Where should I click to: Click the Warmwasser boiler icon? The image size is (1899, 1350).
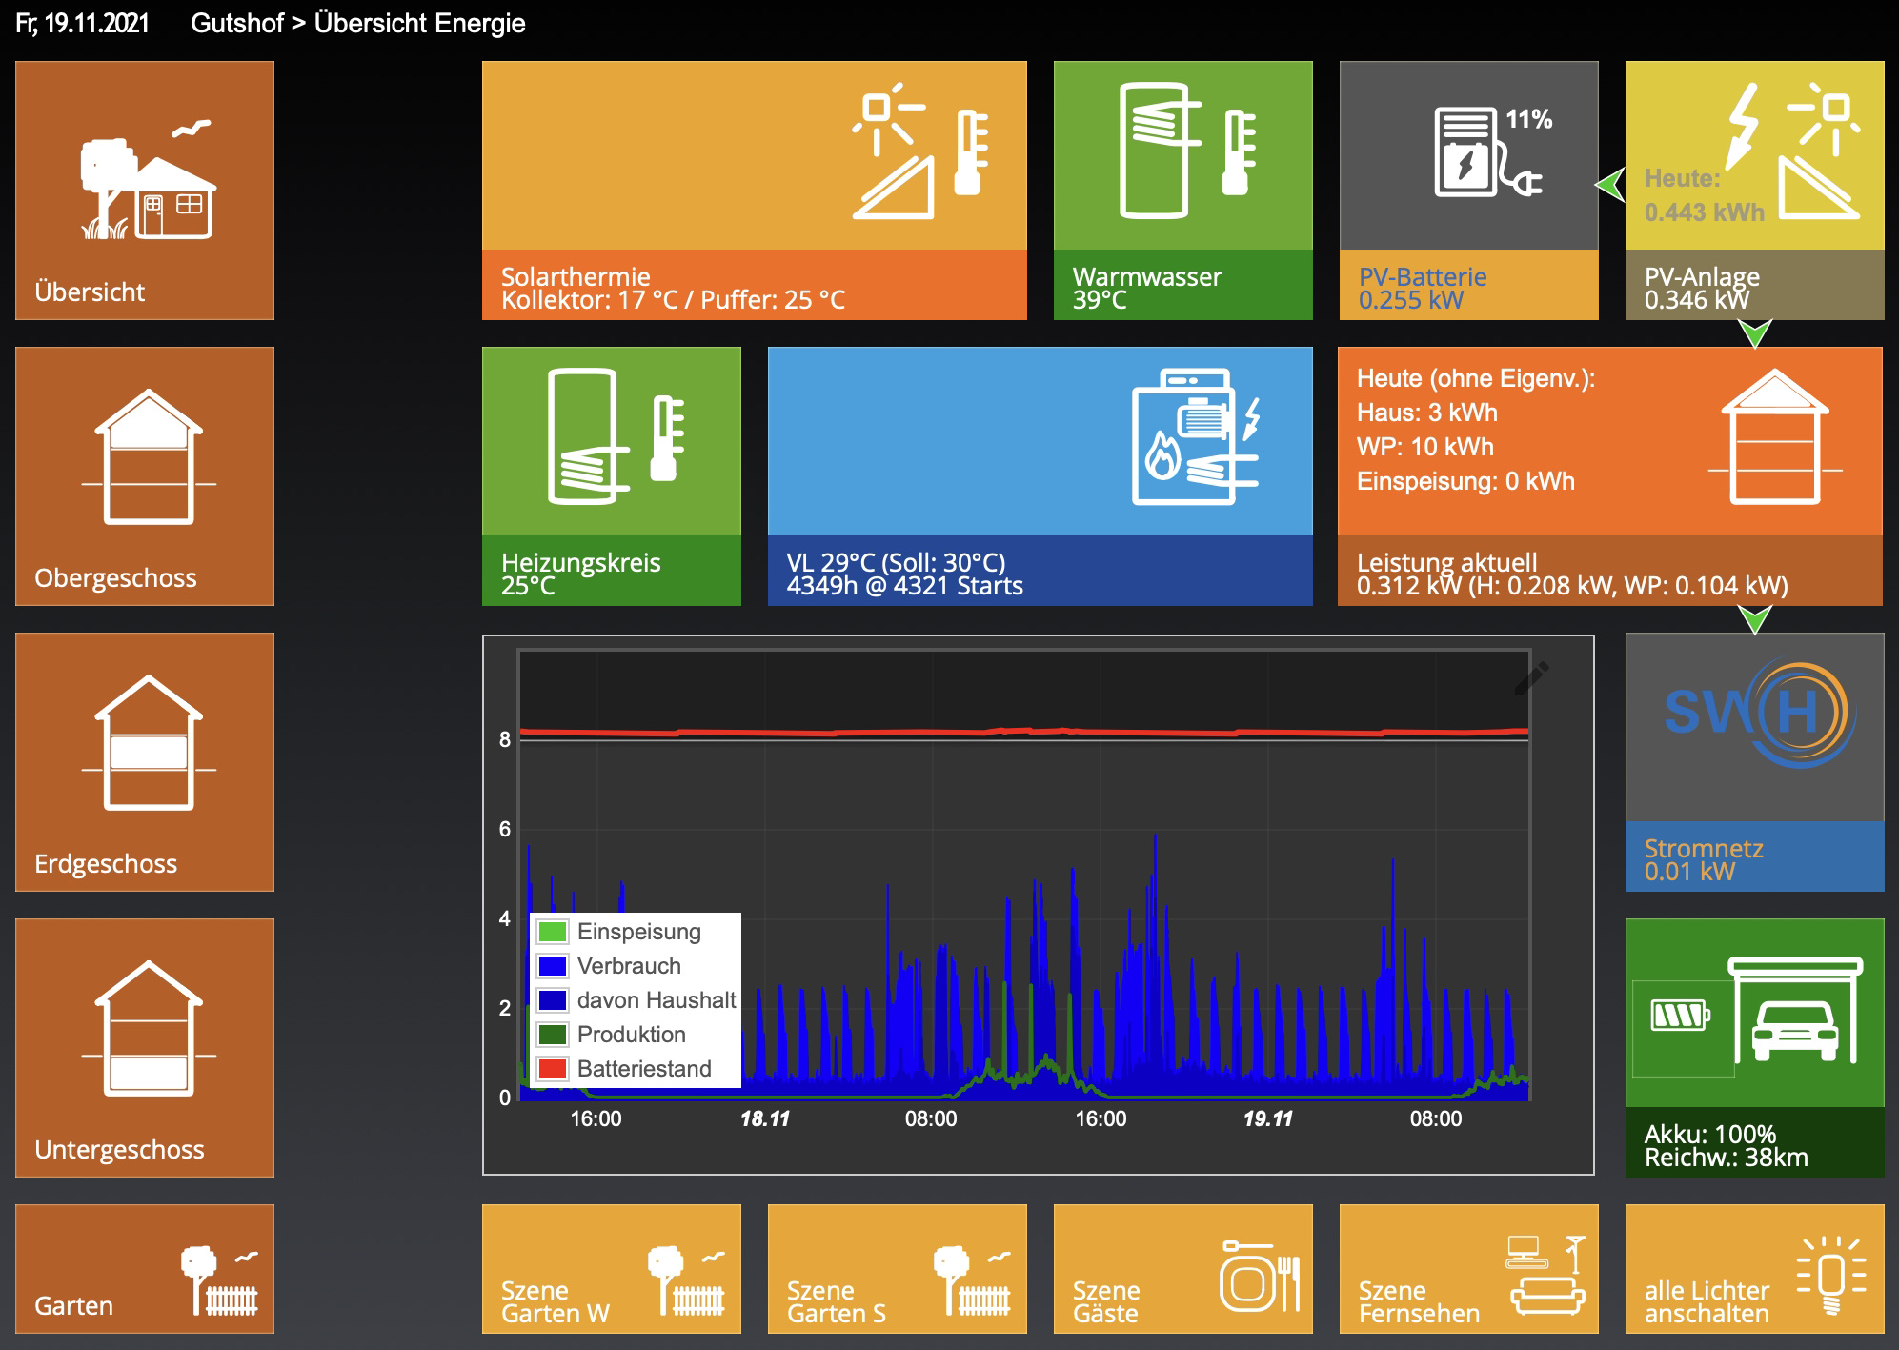[x=1156, y=151]
